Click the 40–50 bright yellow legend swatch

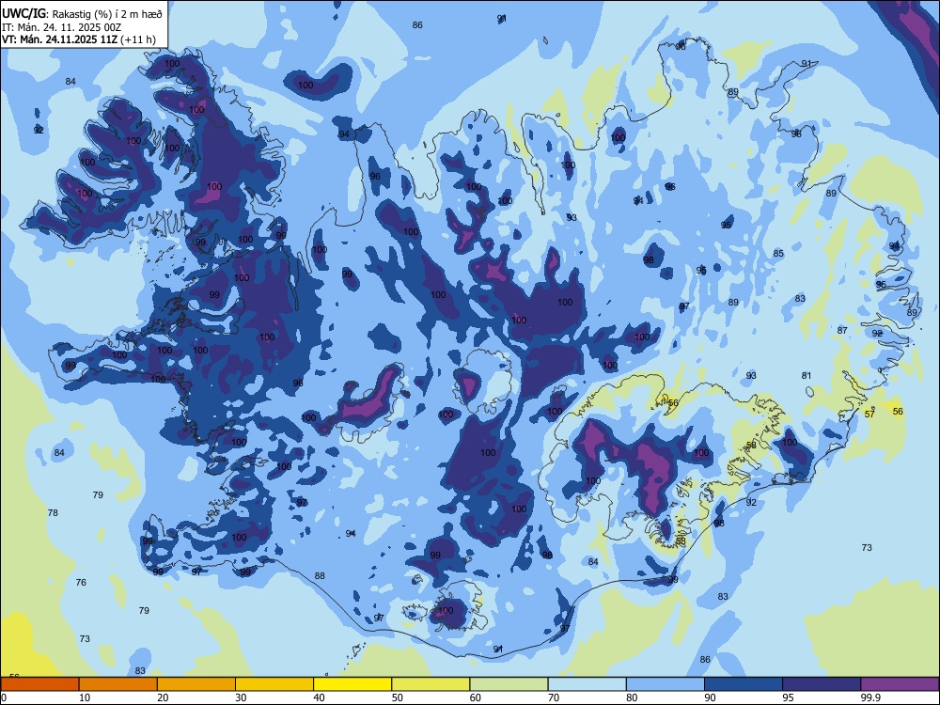(352, 684)
